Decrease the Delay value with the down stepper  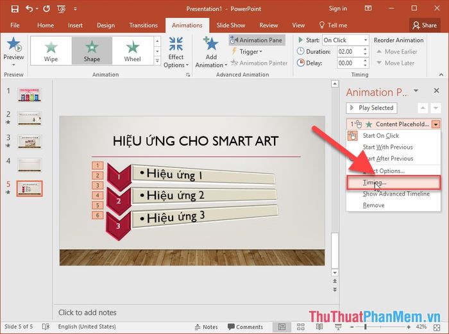click(365, 65)
